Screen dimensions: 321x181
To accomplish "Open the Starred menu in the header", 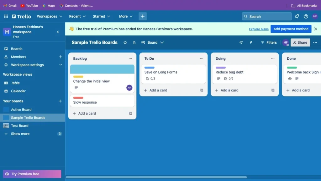I will tap(101, 16).
